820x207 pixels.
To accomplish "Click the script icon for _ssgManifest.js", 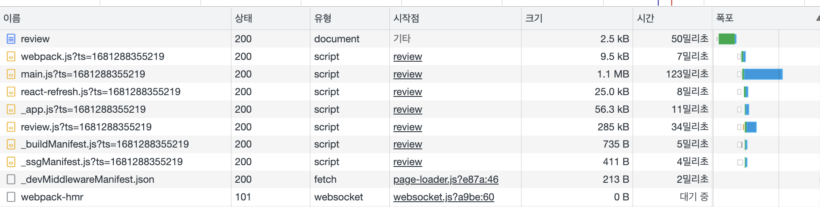I will click(11, 162).
